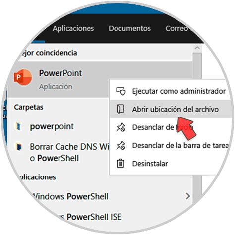This screenshot has width=235, height=235.
Task: Switch to the Aplicaciones tab
Action: click(x=73, y=28)
